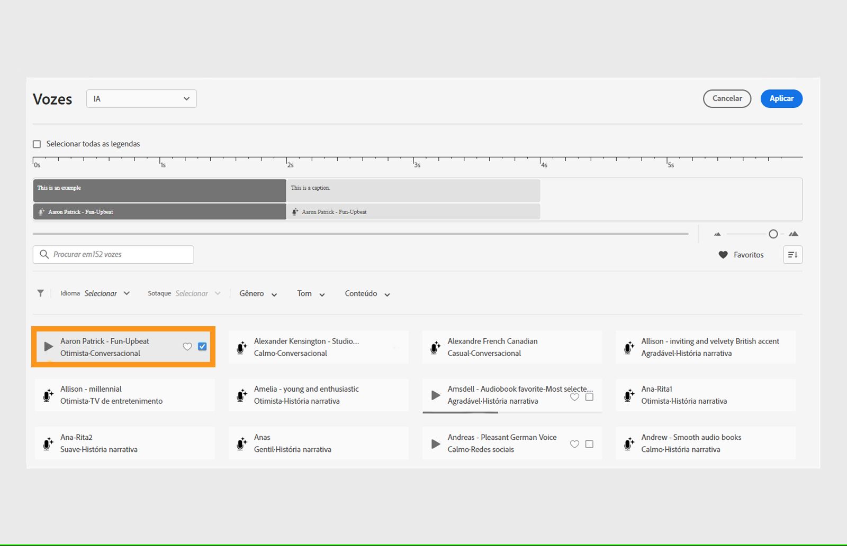Click the 4s marker on timeline ruler
Image resolution: width=847 pixels, height=546 pixels.
point(543,164)
